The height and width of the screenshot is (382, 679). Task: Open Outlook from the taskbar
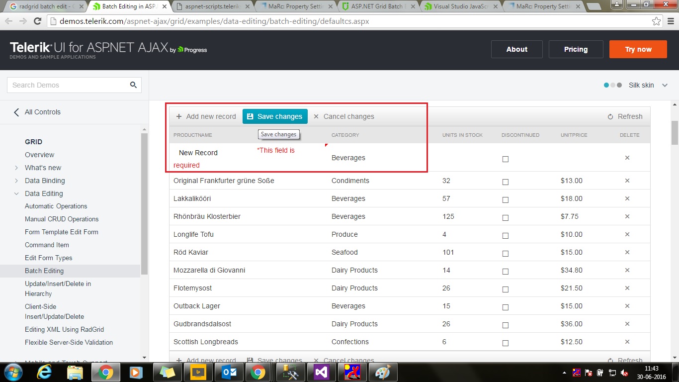tap(228, 372)
